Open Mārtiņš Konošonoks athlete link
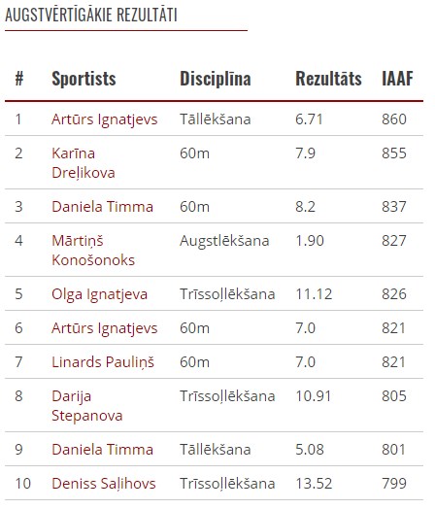 (x=93, y=251)
